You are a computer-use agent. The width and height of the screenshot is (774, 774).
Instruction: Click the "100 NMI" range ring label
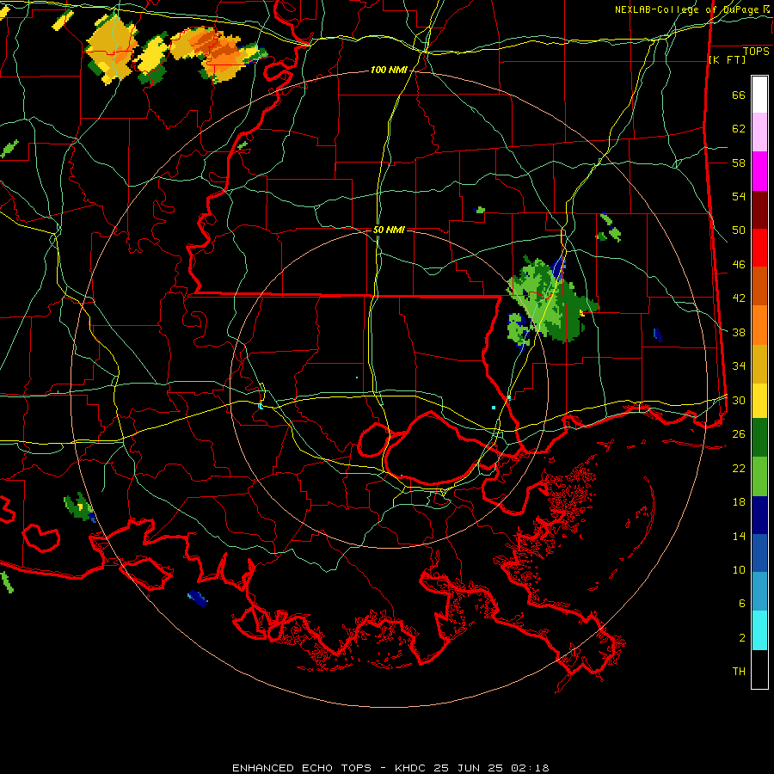click(x=389, y=71)
